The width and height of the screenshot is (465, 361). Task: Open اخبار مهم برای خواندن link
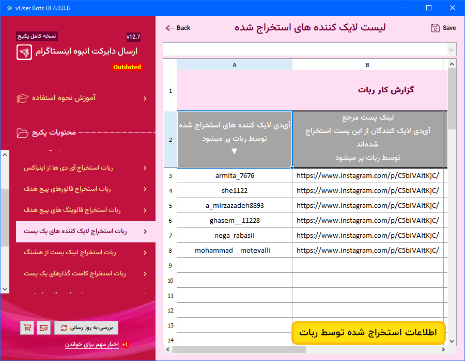click(x=92, y=344)
